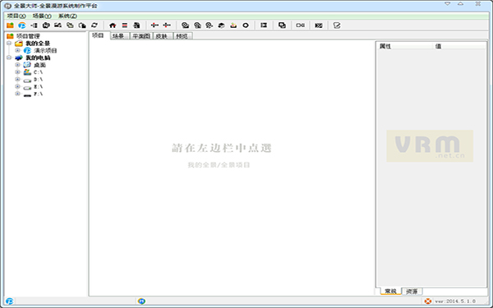Expand the 桌面 tree node
Screen dimensions: 493x308
[x=17, y=65]
